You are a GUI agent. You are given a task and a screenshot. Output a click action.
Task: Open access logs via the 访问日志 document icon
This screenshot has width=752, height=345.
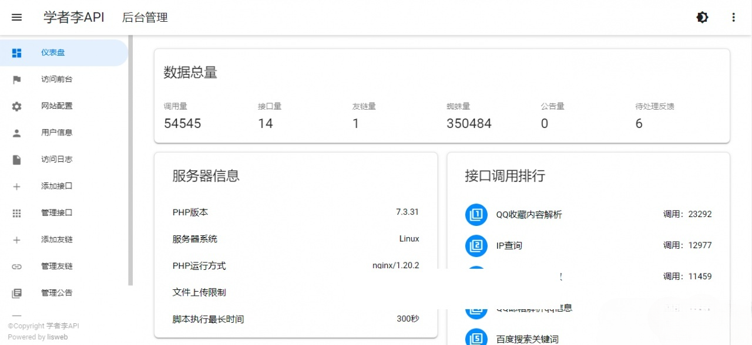[16, 159]
